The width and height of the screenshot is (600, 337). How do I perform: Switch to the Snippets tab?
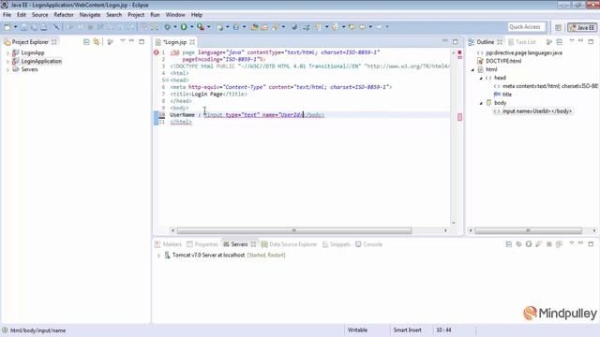[x=336, y=244]
